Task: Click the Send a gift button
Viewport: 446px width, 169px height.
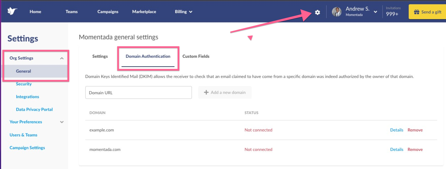Action: click(427, 12)
